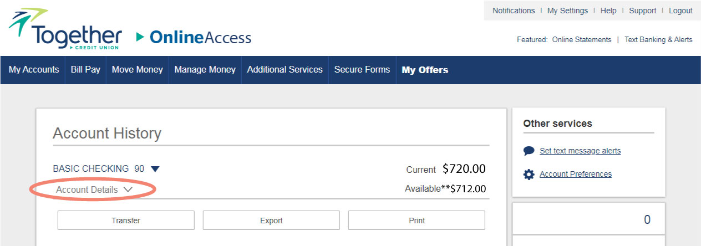Open the Bill Pay menu

85,70
